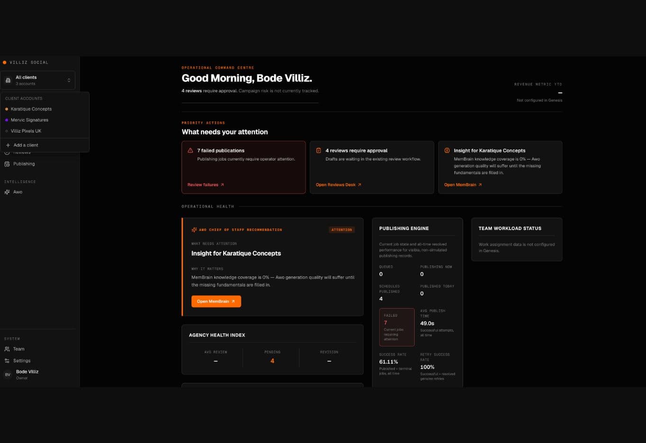Viewport: 646px width, 443px height.
Task: Click the Publishing calendar icon
Action: [7, 164]
